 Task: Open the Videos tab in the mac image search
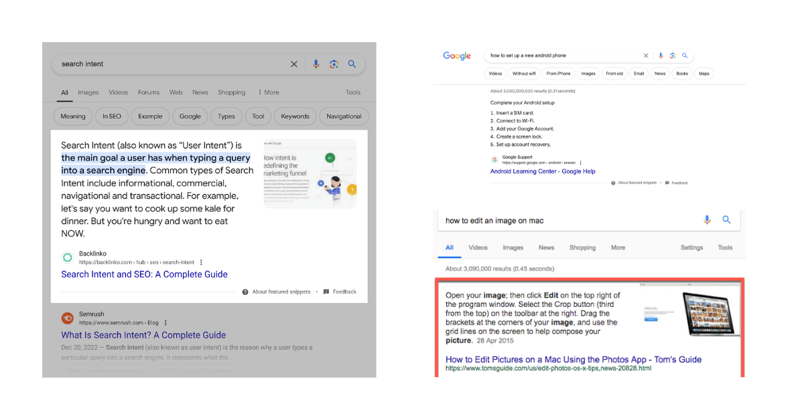(x=478, y=247)
